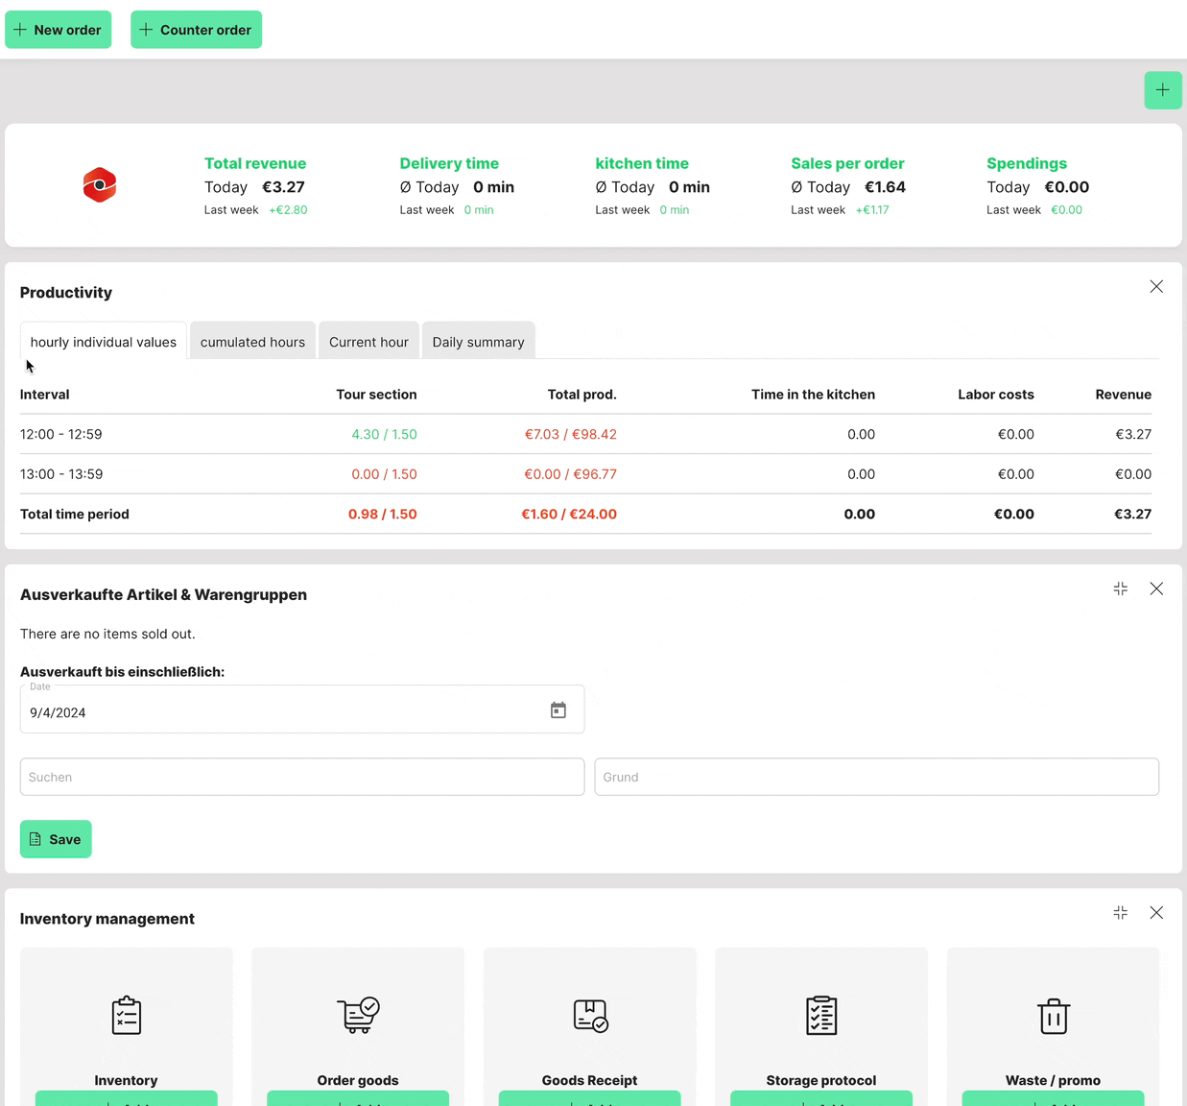Collapse the Inventory management panel
Image resolution: width=1187 pixels, height=1106 pixels.
click(x=1120, y=913)
